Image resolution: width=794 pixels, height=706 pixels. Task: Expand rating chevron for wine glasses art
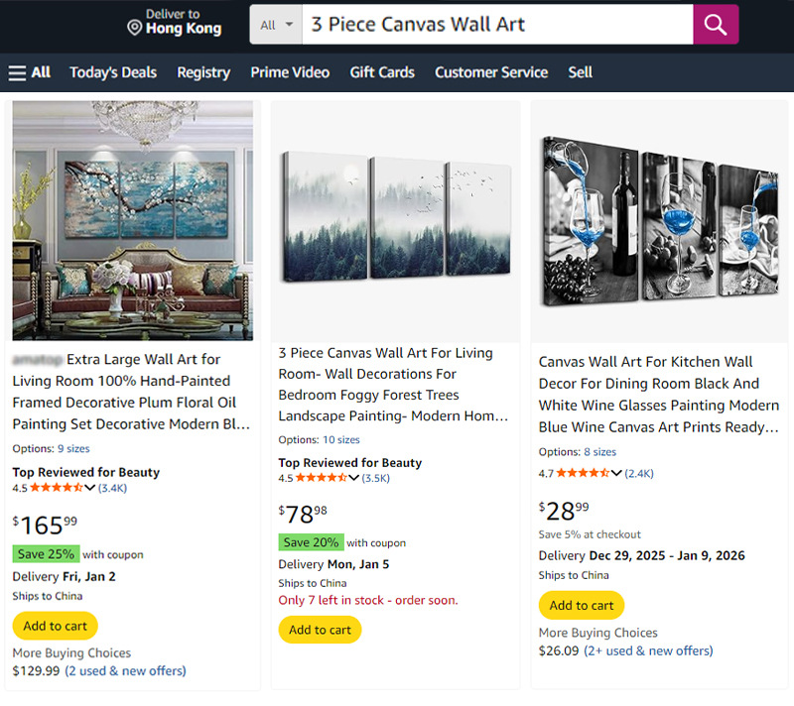617,473
